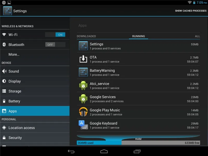Open the round notification icon in status bar
This screenshot has width=208, height=156.
coord(4,3)
